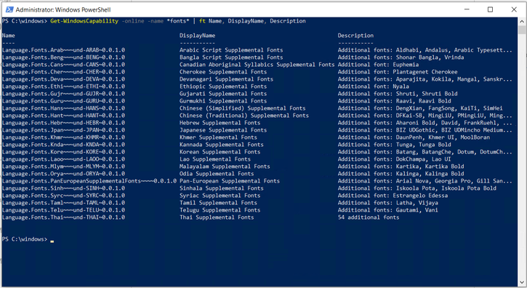Select Language.Fonts.Cher~~~und-CHER~0.0.1.0 entry
The width and height of the screenshot is (527, 288).
point(63,72)
